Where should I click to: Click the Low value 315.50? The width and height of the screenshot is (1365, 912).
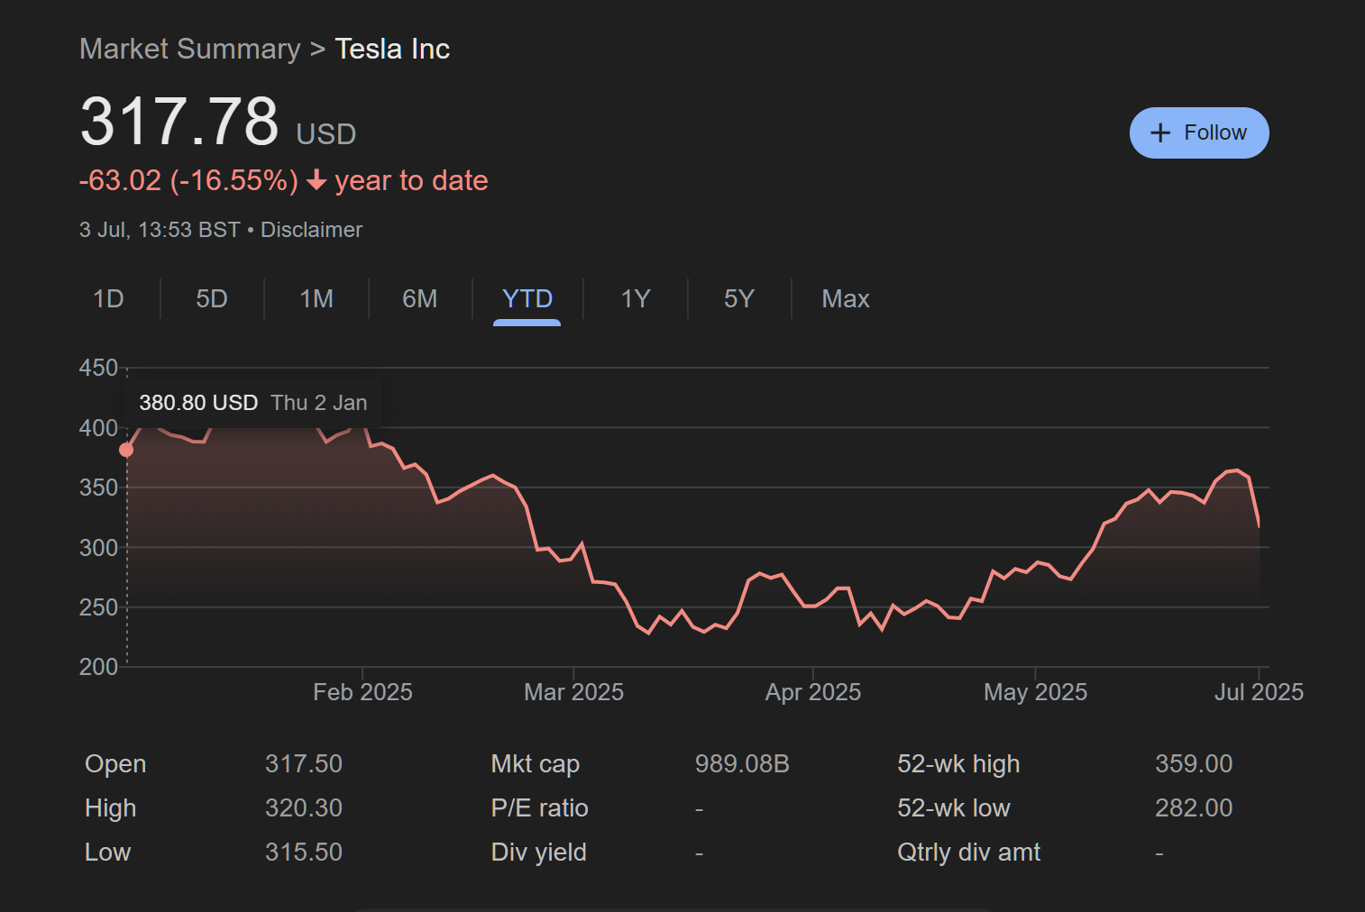click(304, 853)
